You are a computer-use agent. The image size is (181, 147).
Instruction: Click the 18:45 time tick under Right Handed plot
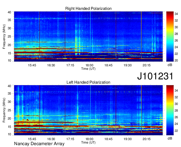point(108,65)
